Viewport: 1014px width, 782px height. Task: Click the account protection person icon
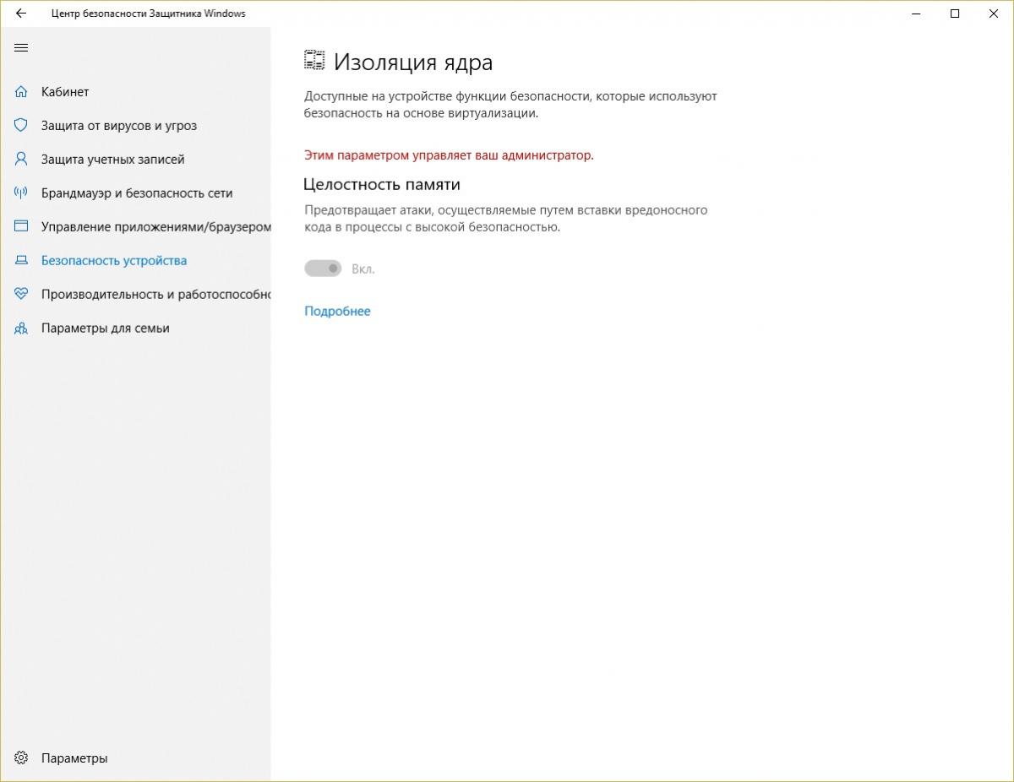point(21,159)
